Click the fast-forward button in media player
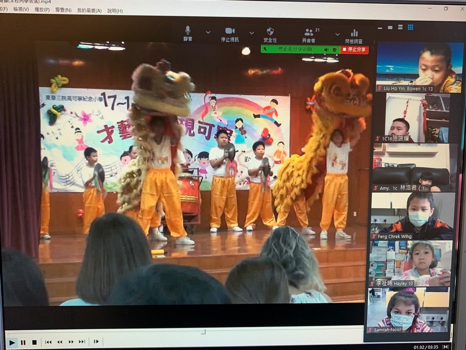The height and width of the screenshot is (350, 466). pyautogui.click(x=71, y=342)
